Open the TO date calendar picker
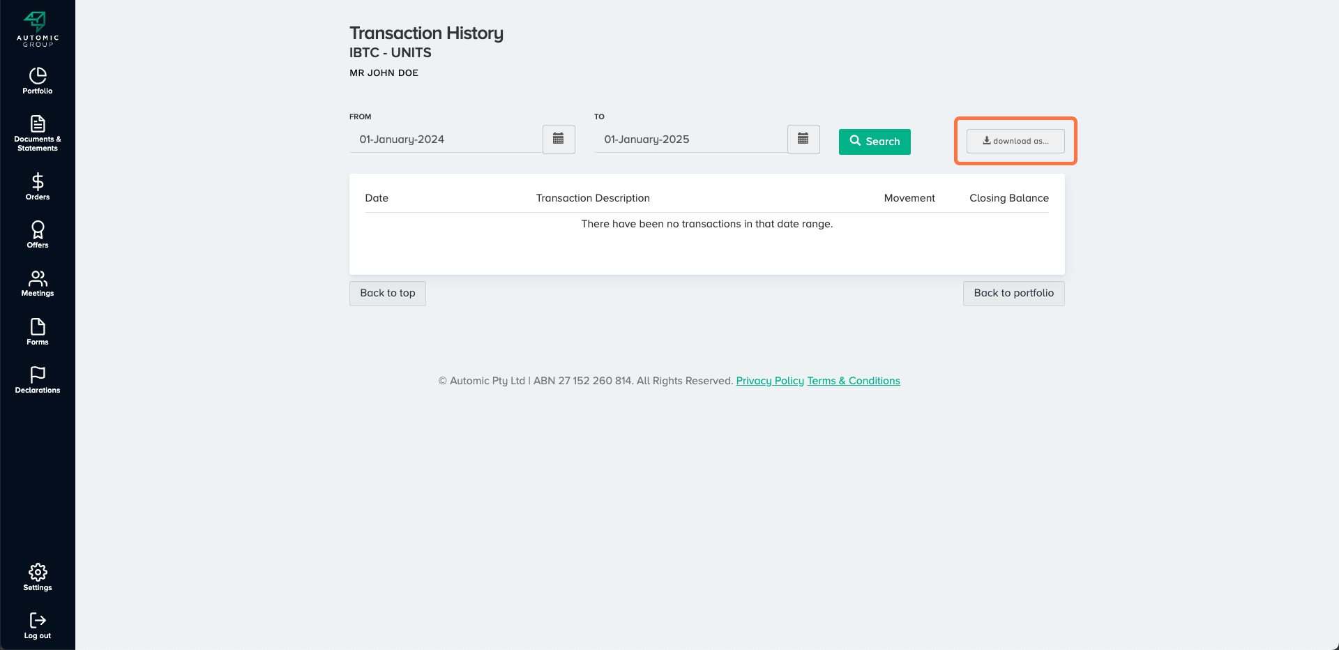Viewport: 1339px width, 650px height. click(803, 139)
